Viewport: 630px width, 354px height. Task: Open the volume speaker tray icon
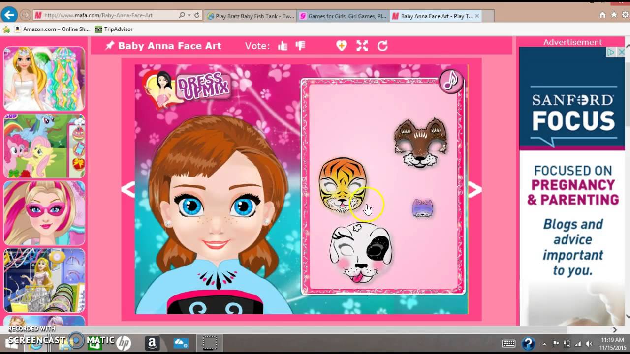[589, 344]
